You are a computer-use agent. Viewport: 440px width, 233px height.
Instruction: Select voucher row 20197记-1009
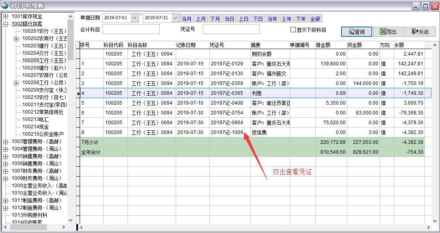tap(226, 132)
